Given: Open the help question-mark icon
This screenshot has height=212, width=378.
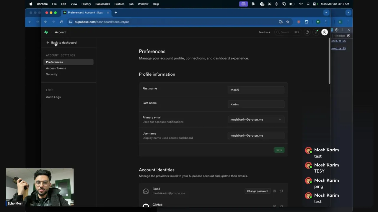Looking at the screenshot, I should (x=307, y=32).
